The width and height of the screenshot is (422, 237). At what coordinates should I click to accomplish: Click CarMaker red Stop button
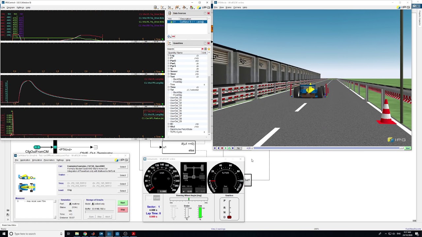123,210
